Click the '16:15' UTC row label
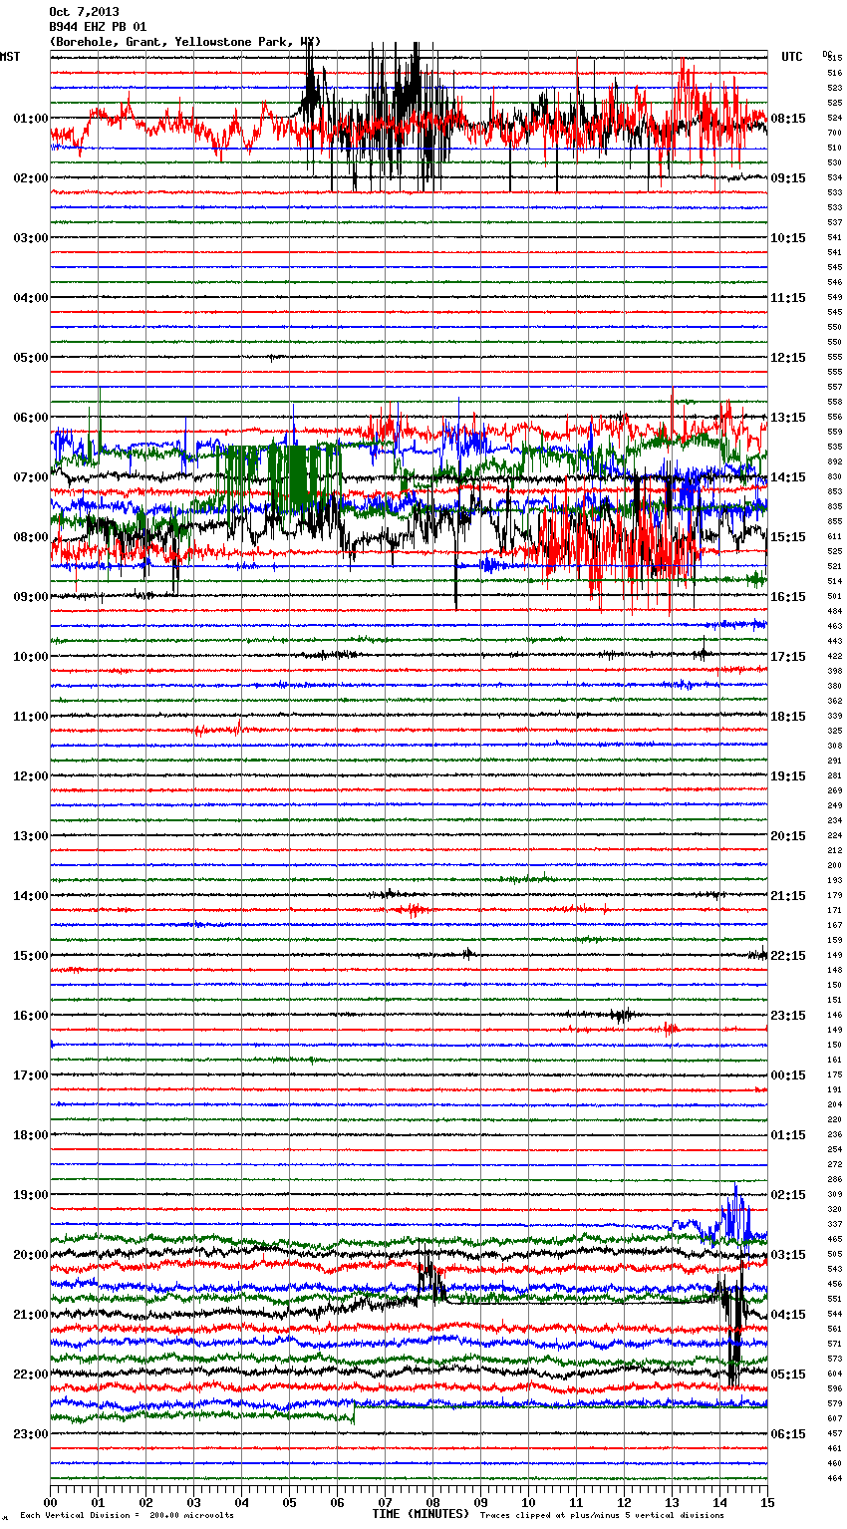Screen dimensions: 847x1529 click(788, 597)
